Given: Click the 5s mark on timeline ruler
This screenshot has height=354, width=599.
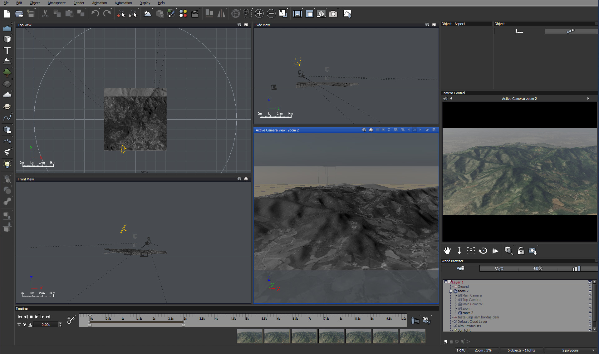Looking at the screenshot, I should pyautogui.click(x=247, y=318).
